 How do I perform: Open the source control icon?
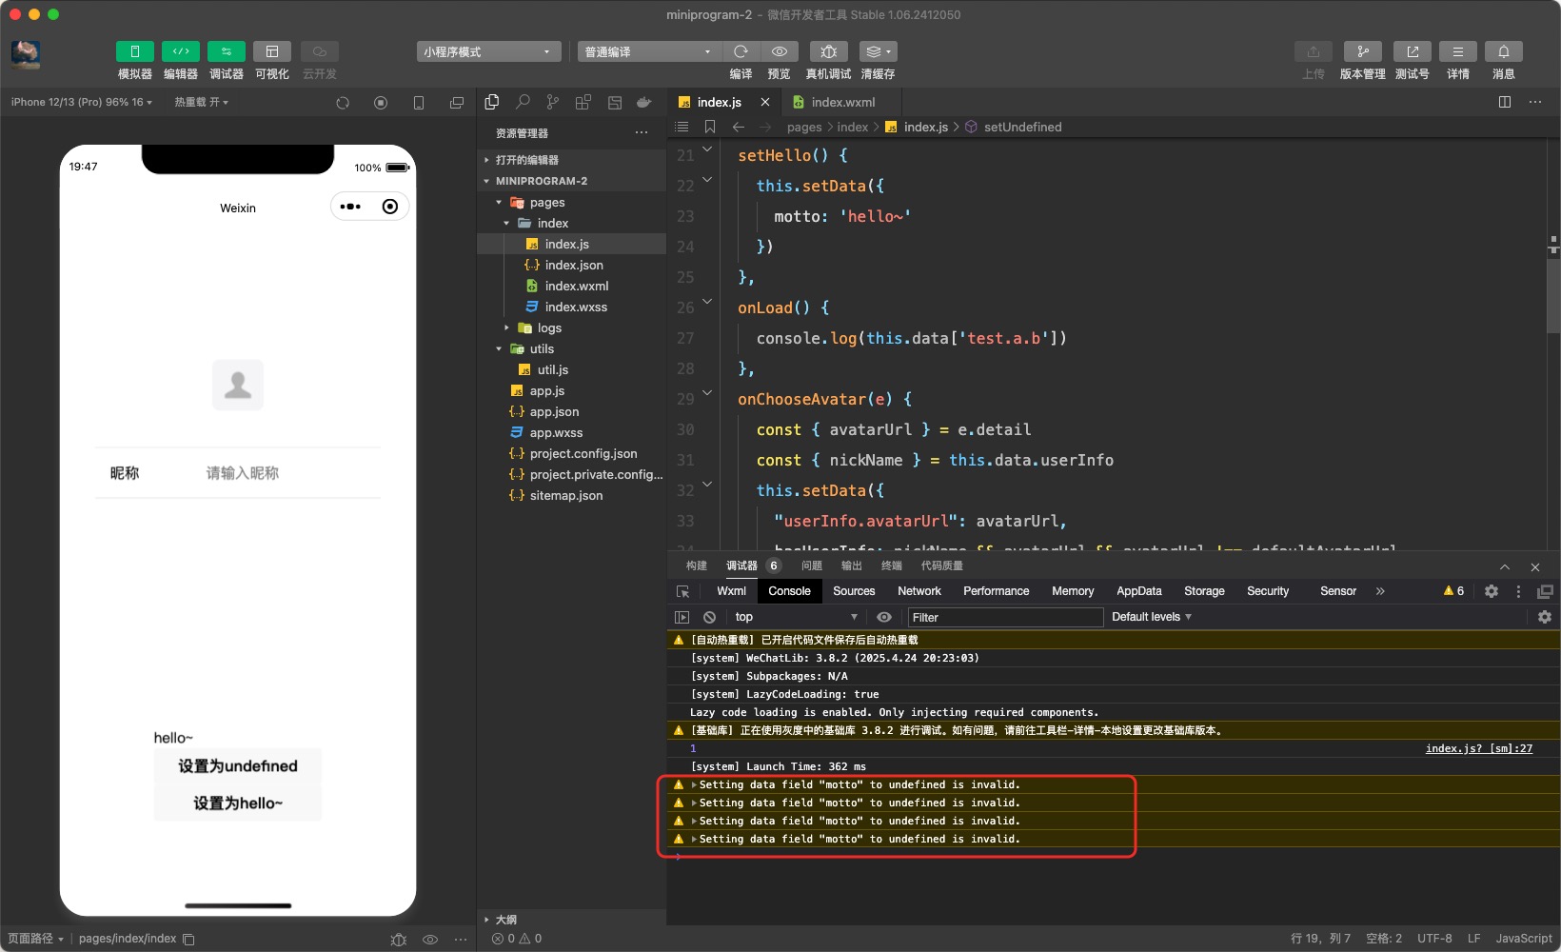tap(553, 102)
